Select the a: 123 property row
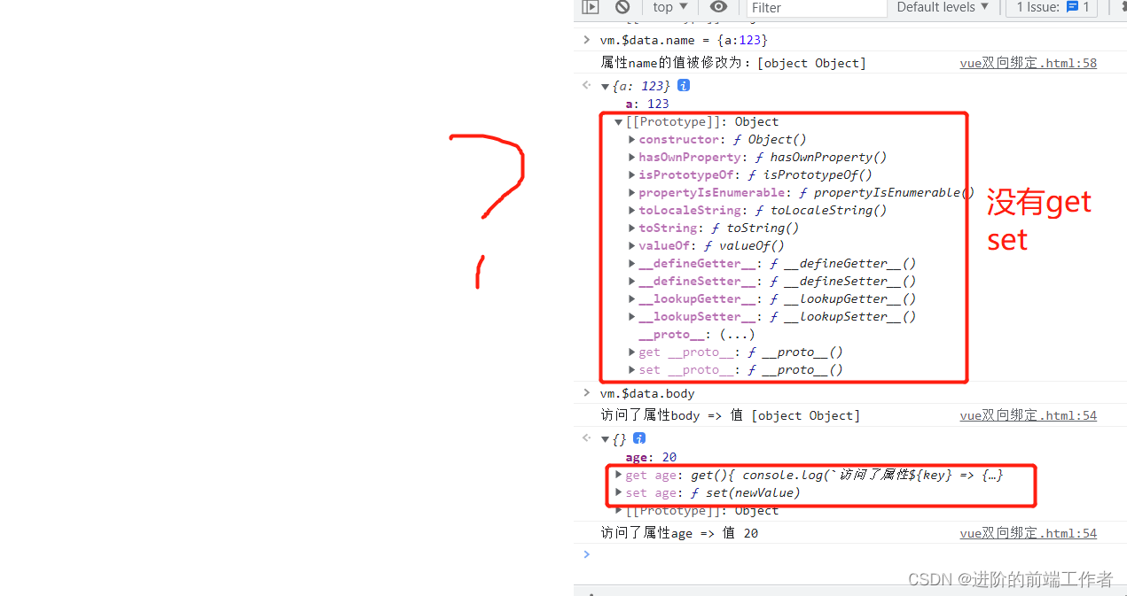 pyautogui.click(x=647, y=104)
